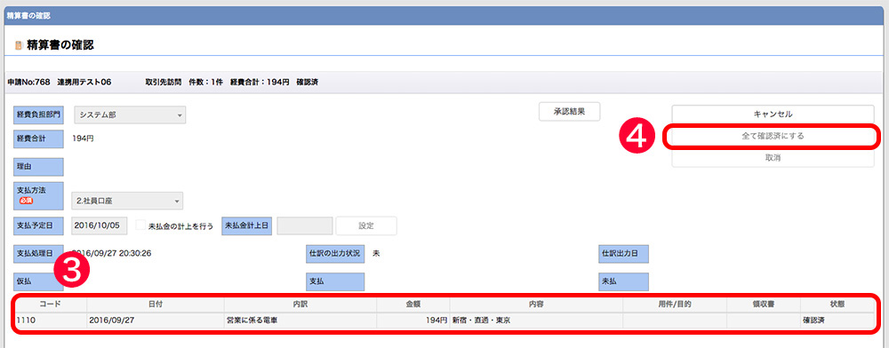The image size is (889, 348).
Task: Click the 経費合計 label box
Action: (x=38, y=138)
